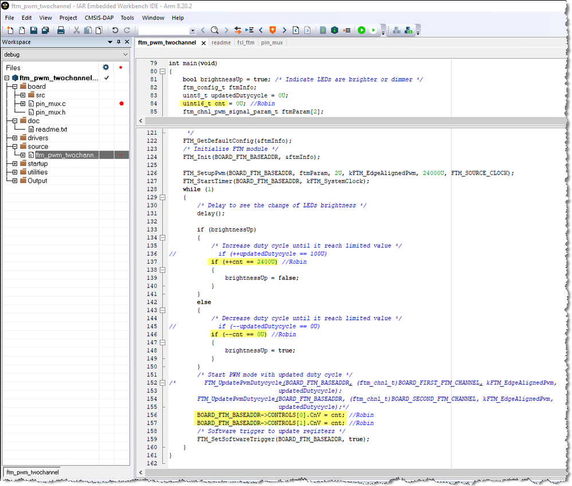Click the Toggle Bookmark orange icon
The width and height of the screenshot is (572, 486).
(x=272, y=30)
